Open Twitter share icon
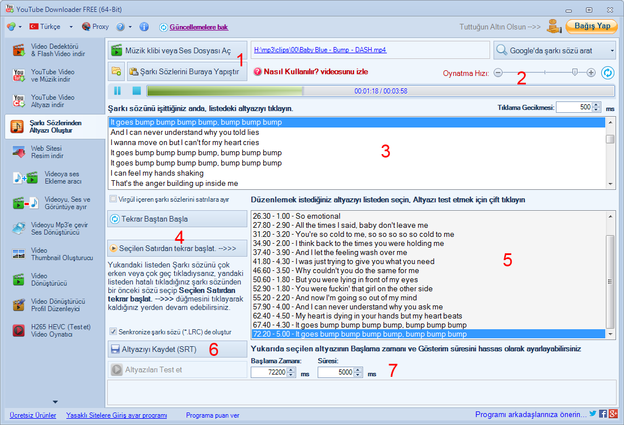The width and height of the screenshot is (624, 425). click(x=593, y=414)
